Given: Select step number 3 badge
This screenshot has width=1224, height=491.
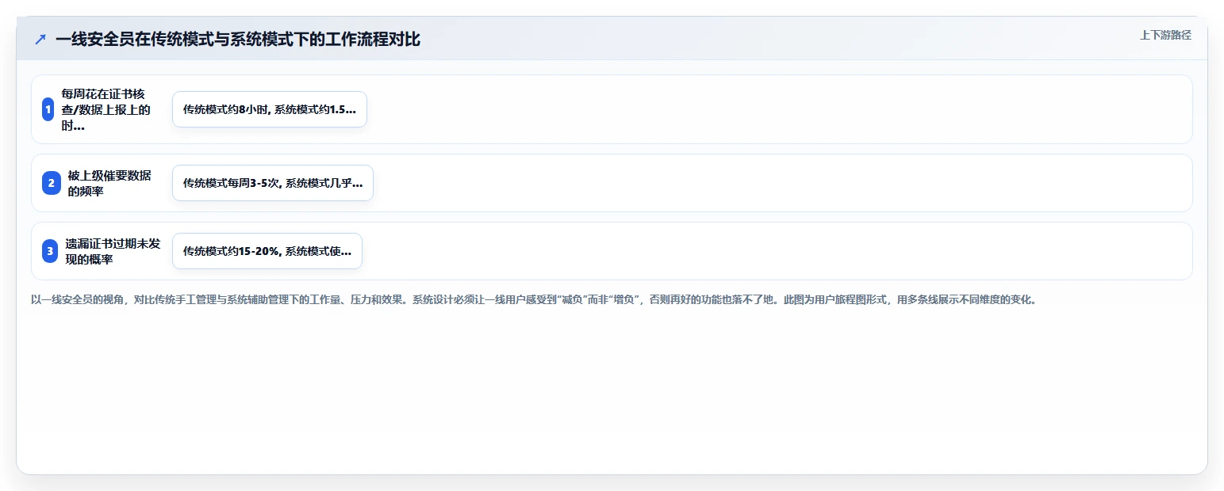Looking at the screenshot, I should pyautogui.click(x=50, y=251).
